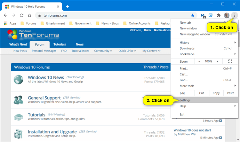Increase zoom with the plus button
This screenshot has width=240, height=142.
(217, 61)
